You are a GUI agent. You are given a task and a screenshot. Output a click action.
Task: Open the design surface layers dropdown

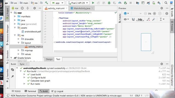(x=126, y=14)
